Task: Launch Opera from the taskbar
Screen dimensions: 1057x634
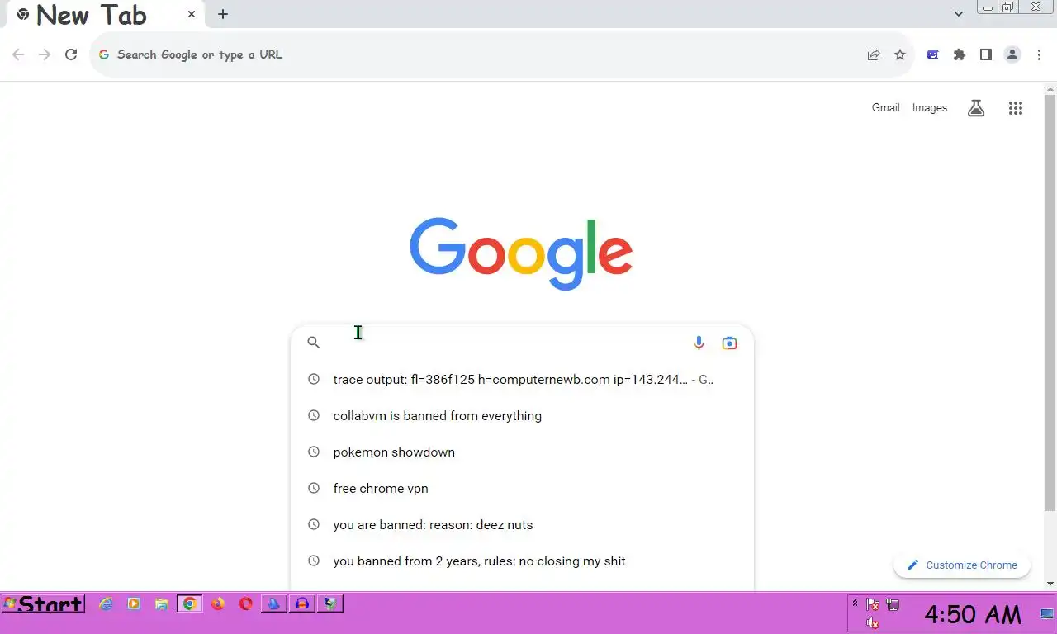Action: [246, 604]
